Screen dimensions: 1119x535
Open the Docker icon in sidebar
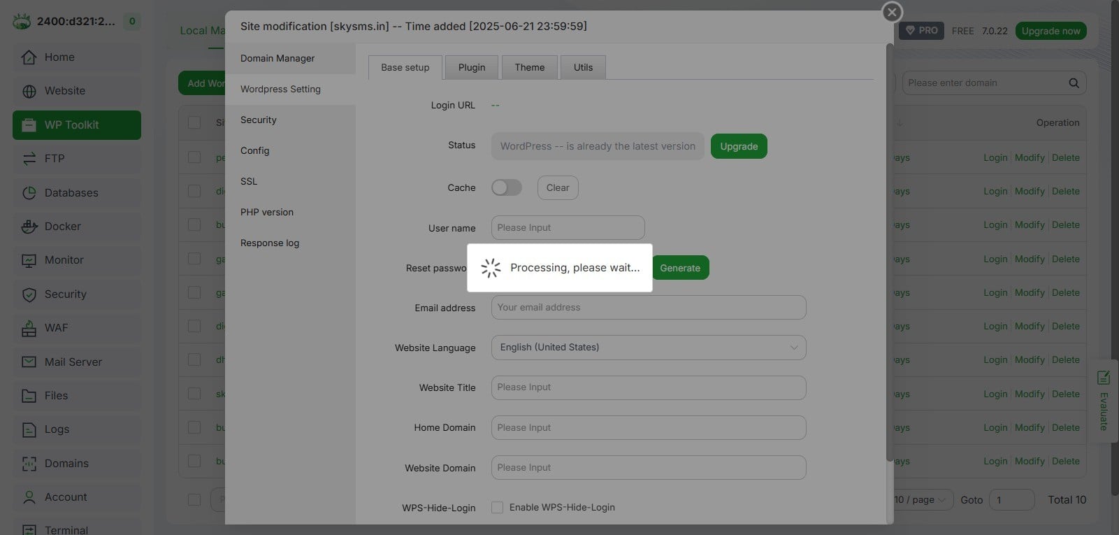[29, 227]
